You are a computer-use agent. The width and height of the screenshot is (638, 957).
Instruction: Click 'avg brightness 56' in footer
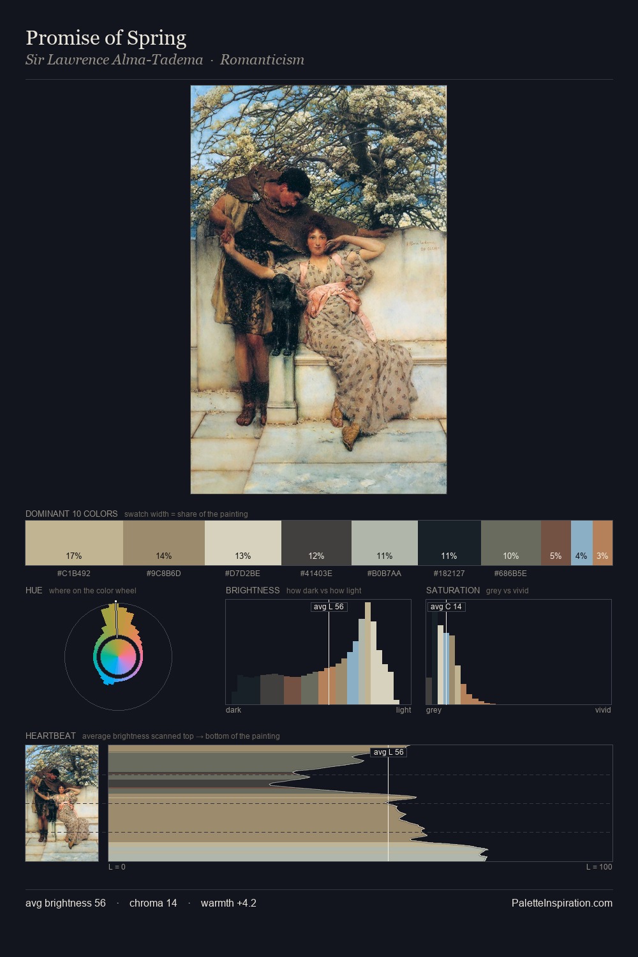tap(66, 903)
